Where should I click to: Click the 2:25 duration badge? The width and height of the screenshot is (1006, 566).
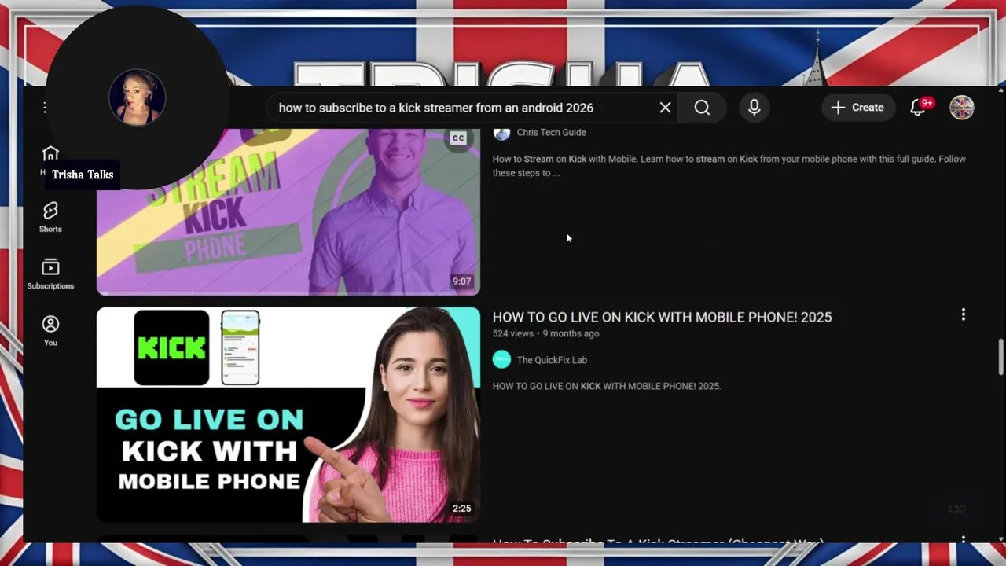click(461, 509)
